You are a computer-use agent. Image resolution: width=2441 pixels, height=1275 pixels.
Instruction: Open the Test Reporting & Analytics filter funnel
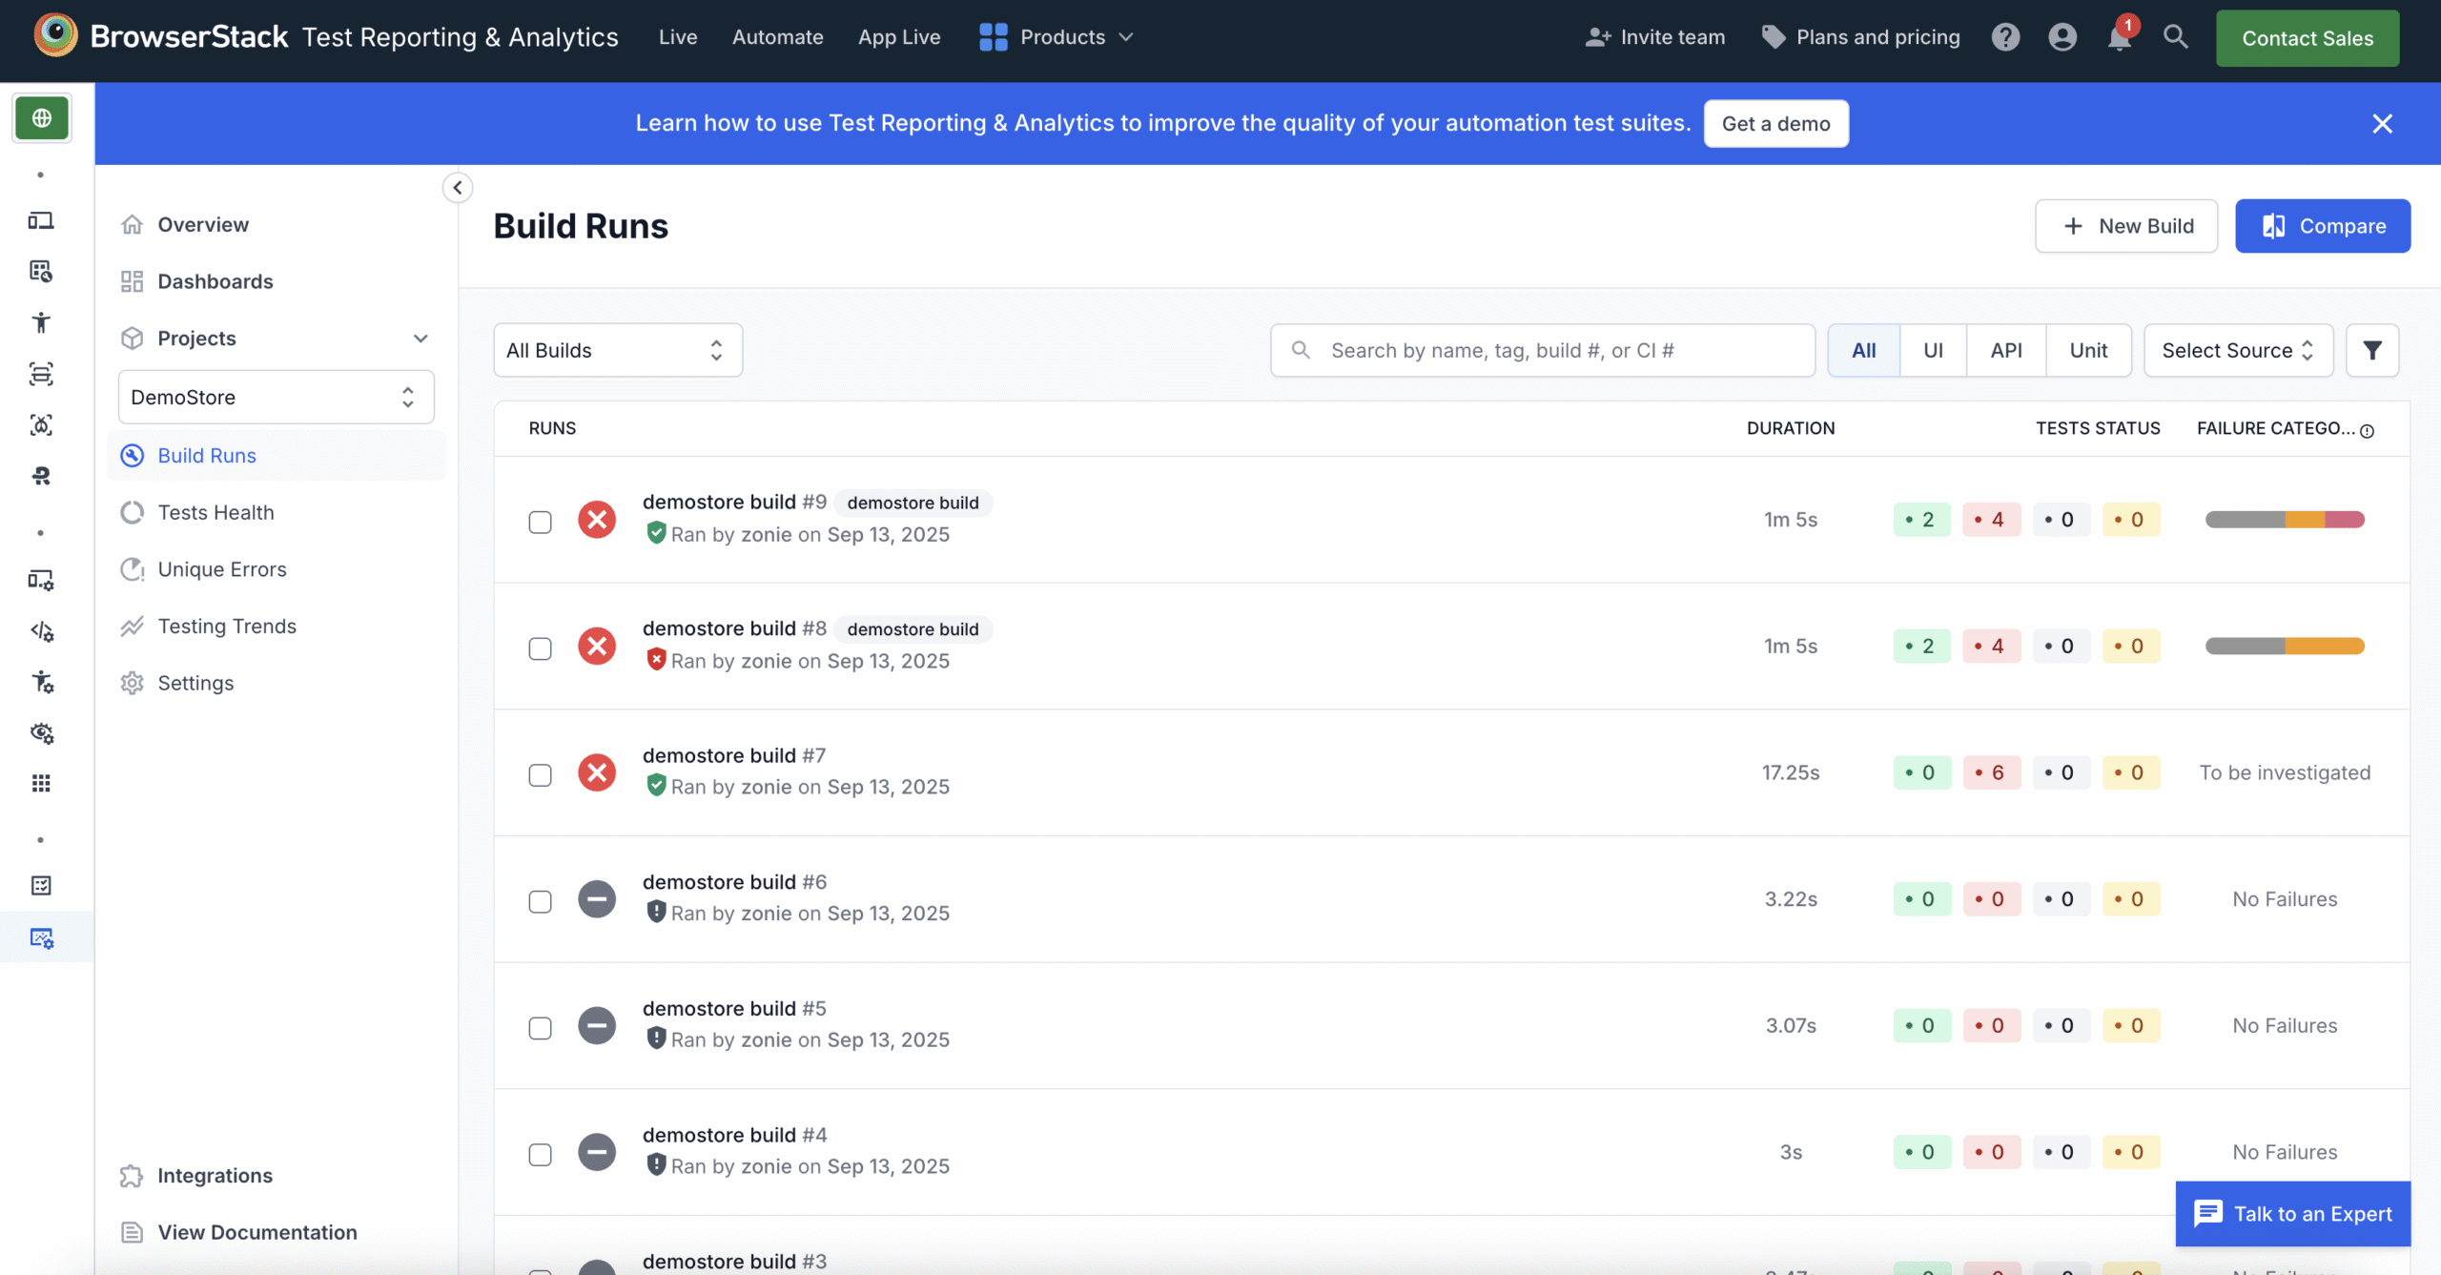pyautogui.click(x=2373, y=350)
